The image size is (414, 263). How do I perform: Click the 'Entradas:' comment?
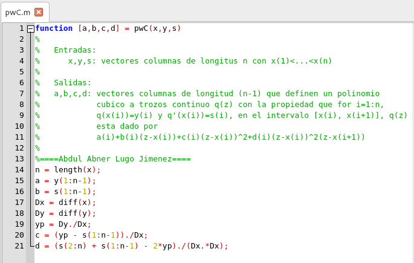[x=75, y=50]
